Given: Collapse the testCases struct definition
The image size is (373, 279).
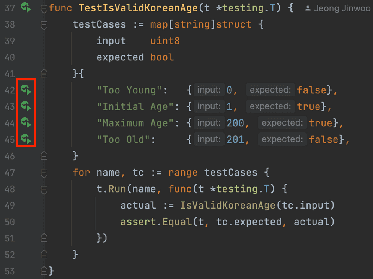Looking at the screenshot, I should (x=43, y=24).
